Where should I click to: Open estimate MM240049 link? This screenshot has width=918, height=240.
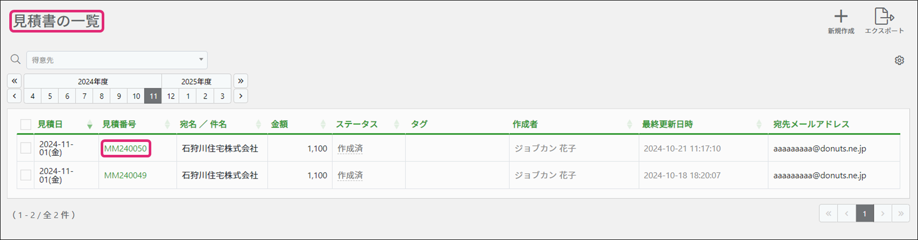pos(125,175)
